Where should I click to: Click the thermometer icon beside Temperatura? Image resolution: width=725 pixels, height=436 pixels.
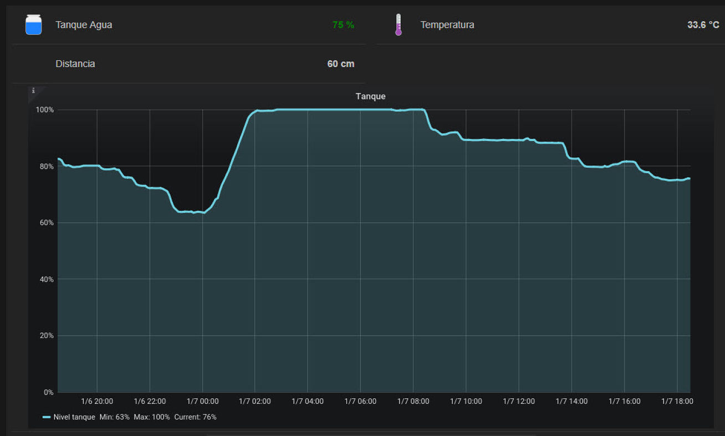pos(398,25)
